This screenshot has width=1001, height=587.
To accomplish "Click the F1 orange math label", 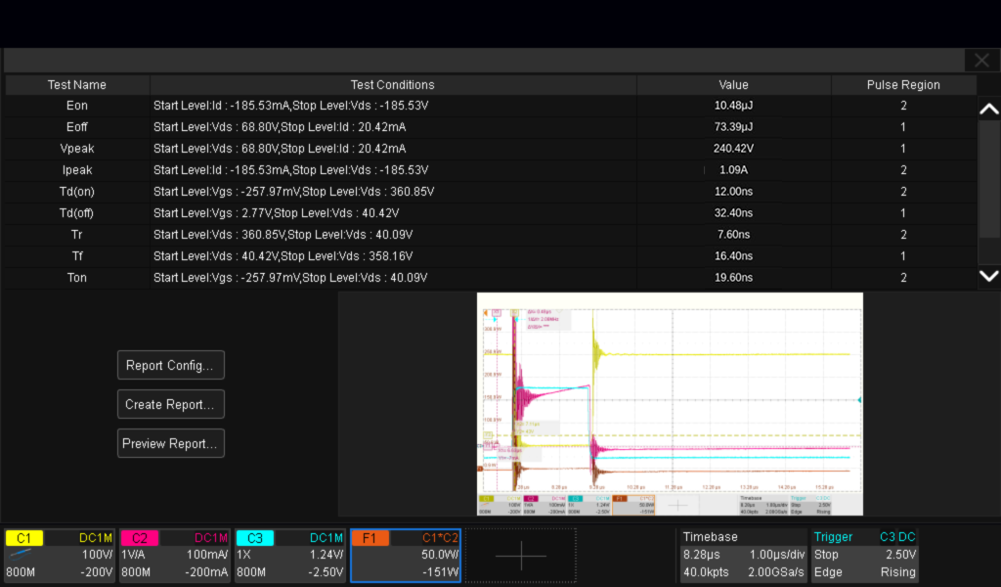I will click(x=370, y=538).
